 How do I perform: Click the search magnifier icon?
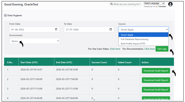coord(111,4)
